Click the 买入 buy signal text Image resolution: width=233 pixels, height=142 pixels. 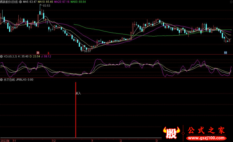coord(78,94)
